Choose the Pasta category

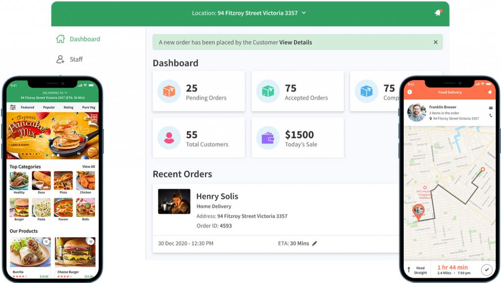click(41, 210)
